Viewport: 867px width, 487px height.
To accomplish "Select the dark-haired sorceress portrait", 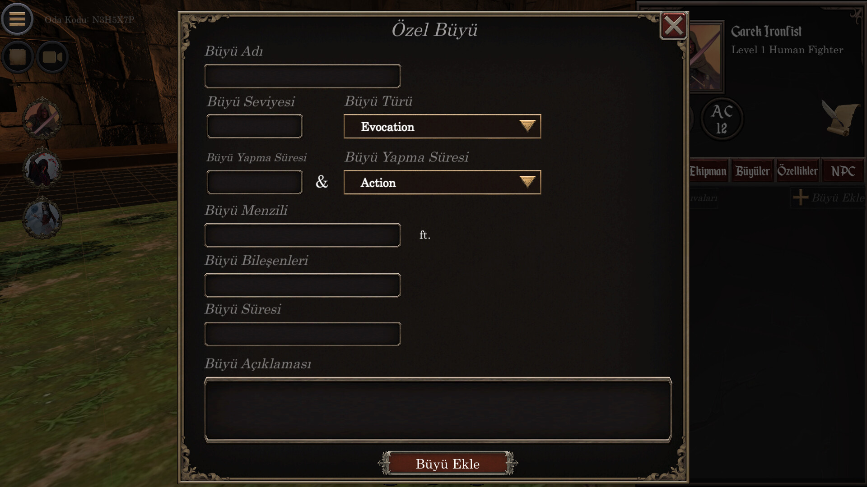I will coord(42,218).
